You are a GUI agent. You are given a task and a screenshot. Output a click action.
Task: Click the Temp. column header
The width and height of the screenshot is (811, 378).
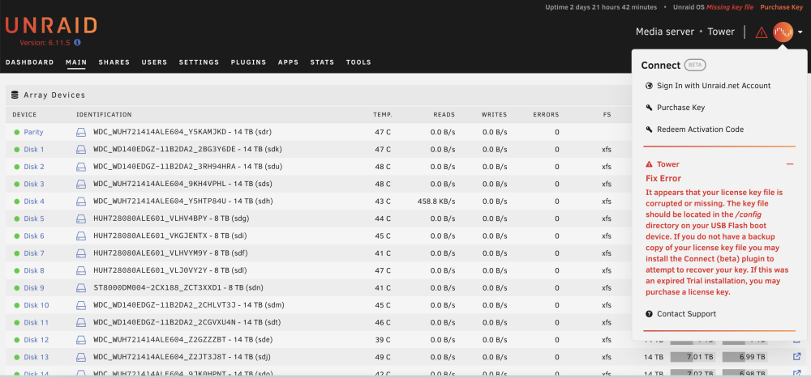[383, 115]
